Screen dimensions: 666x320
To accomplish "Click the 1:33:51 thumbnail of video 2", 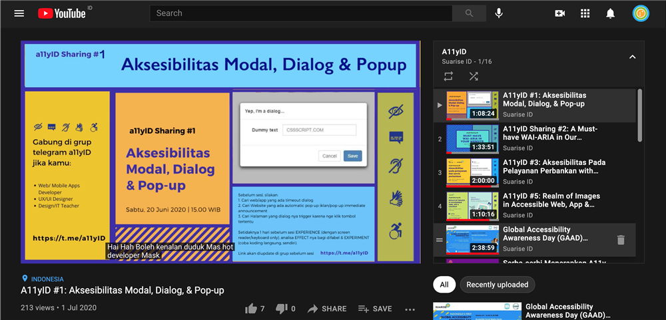I will pyautogui.click(x=472, y=139).
